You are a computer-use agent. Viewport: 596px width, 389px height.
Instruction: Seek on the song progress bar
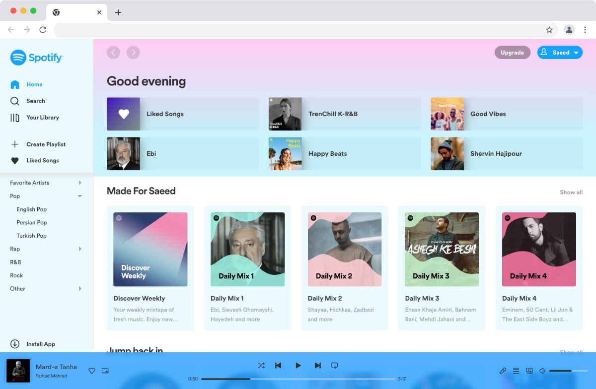[x=298, y=379]
